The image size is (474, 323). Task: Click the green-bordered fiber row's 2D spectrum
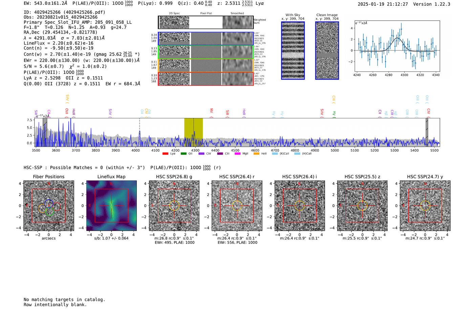pos(174,52)
